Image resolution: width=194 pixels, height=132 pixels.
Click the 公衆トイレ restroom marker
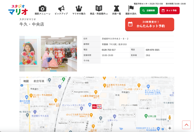[115, 116]
